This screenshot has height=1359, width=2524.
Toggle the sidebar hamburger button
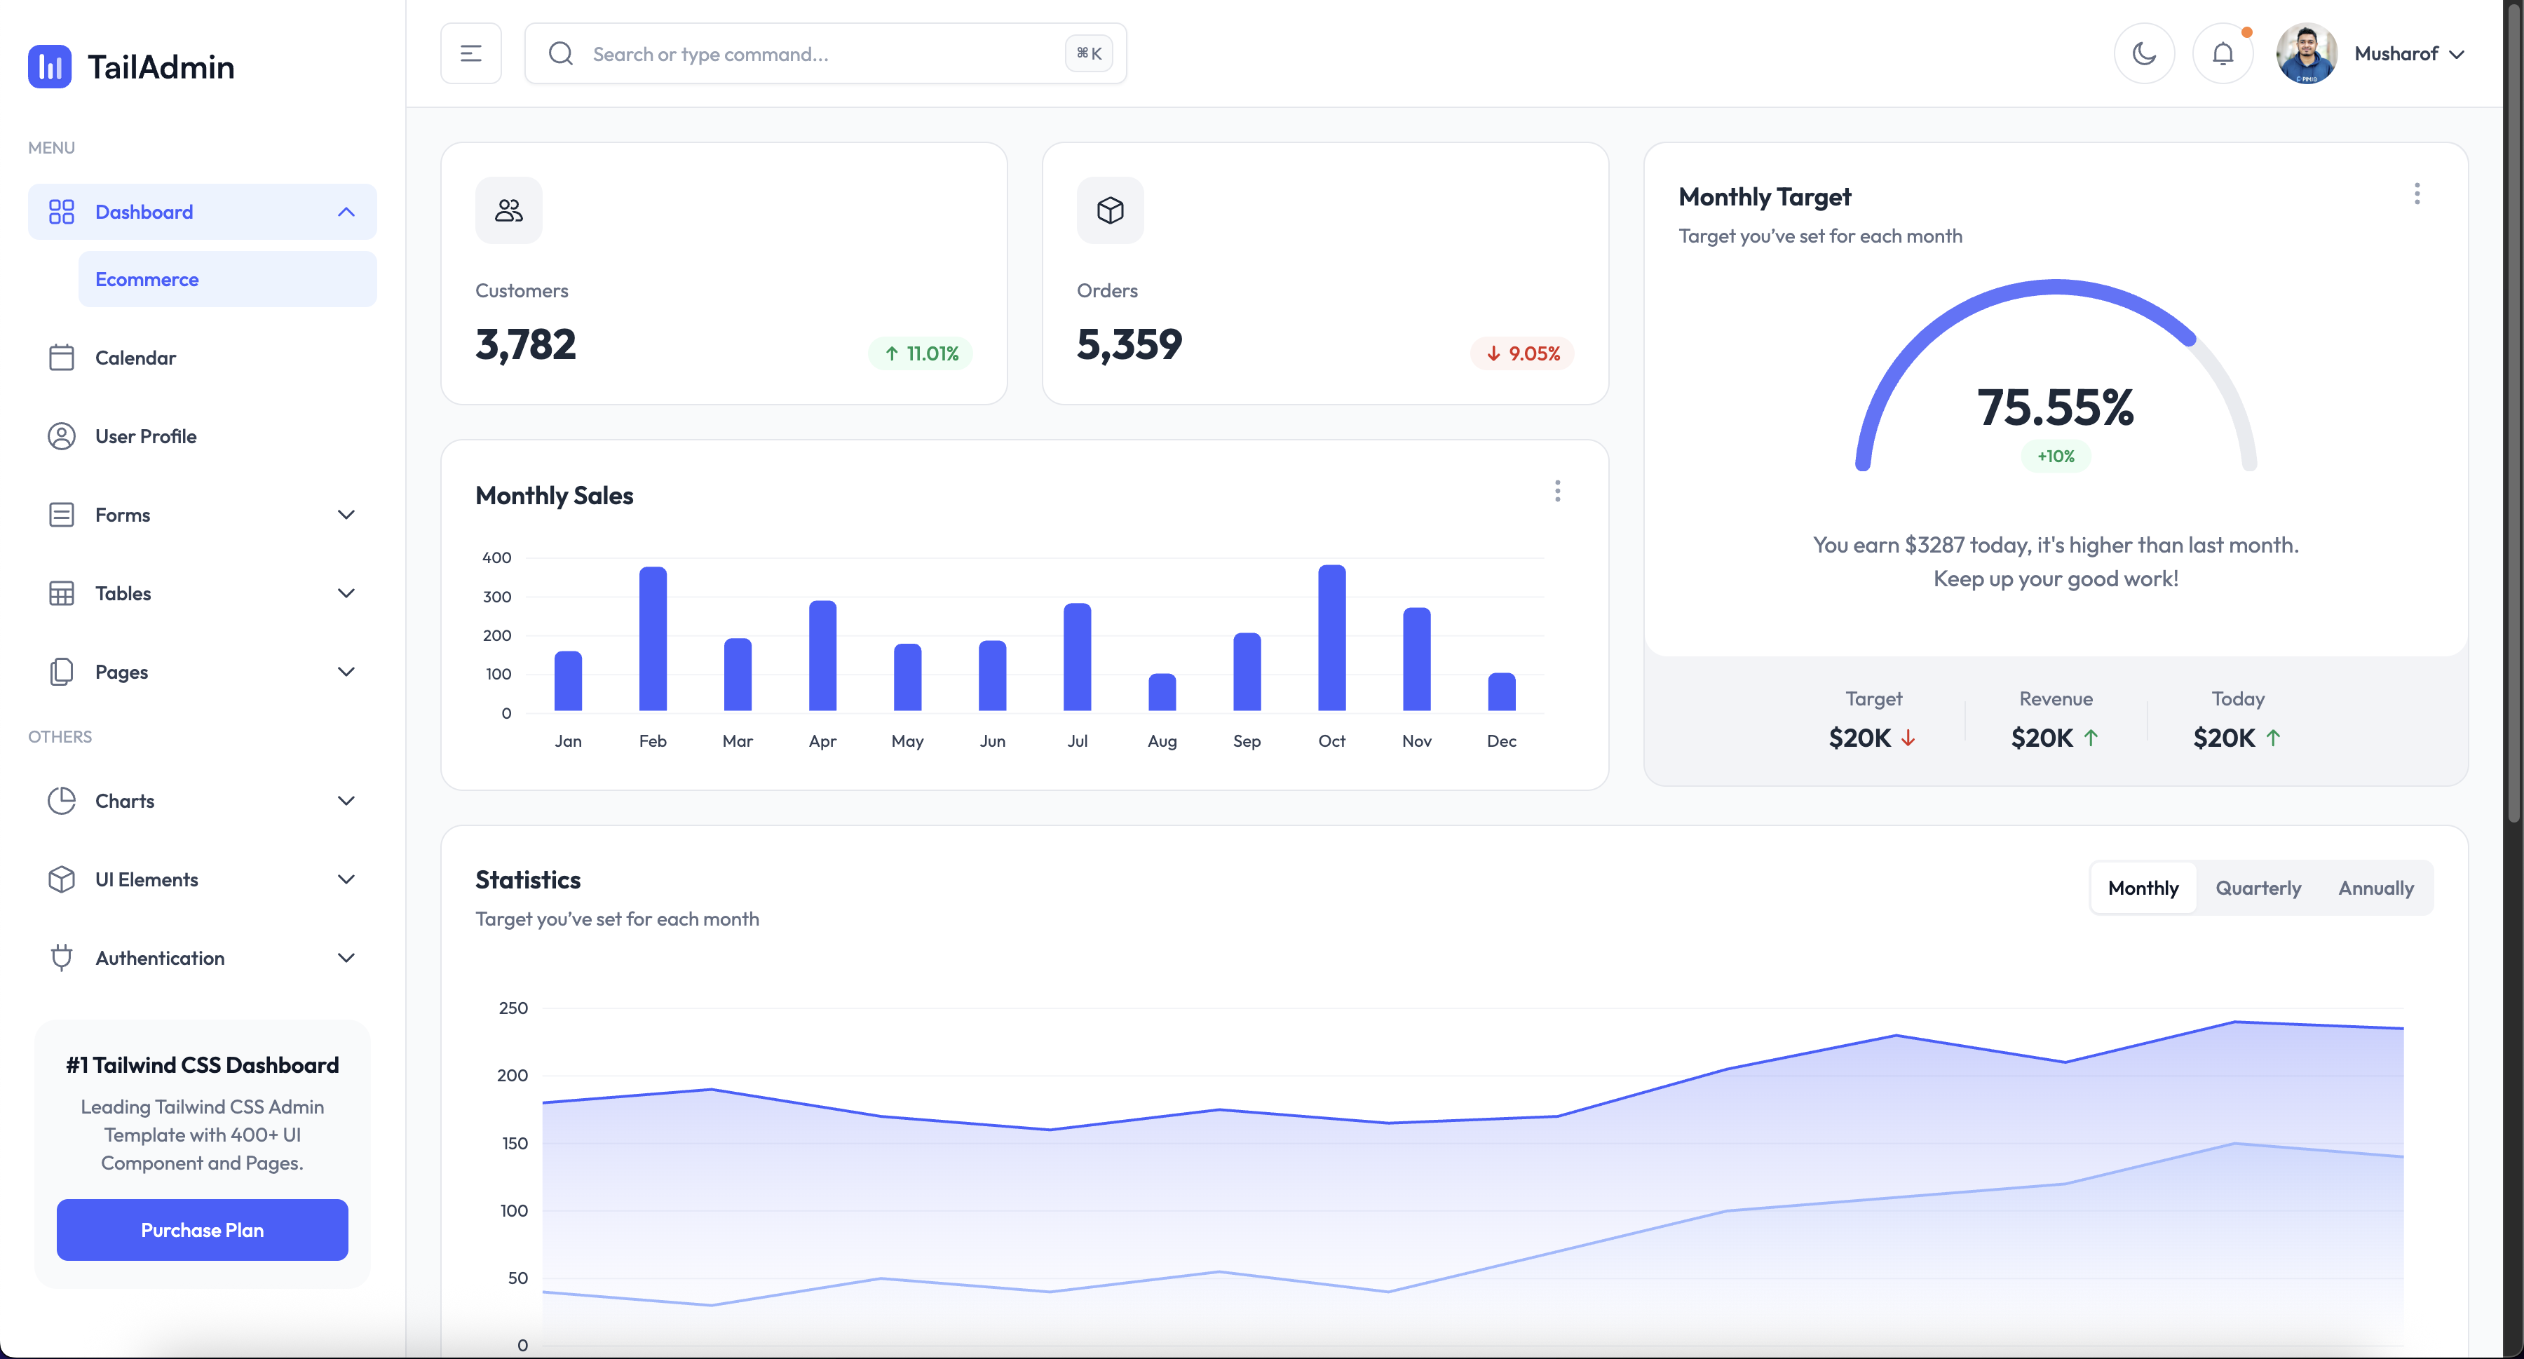(471, 53)
